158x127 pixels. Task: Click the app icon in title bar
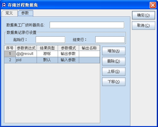4,5
